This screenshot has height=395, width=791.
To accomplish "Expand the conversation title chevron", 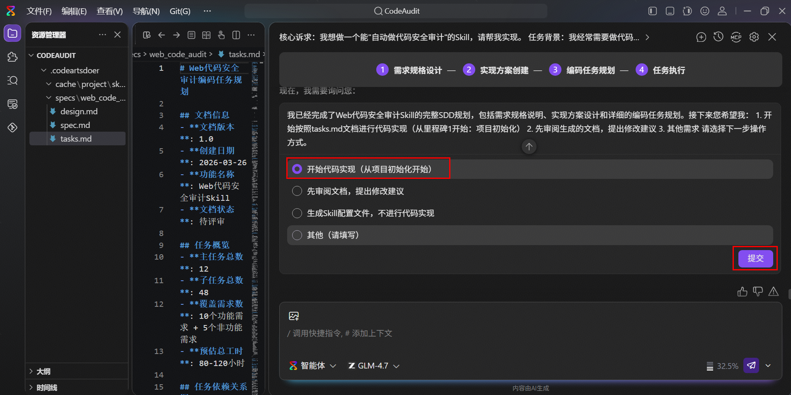I will [647, 37].
